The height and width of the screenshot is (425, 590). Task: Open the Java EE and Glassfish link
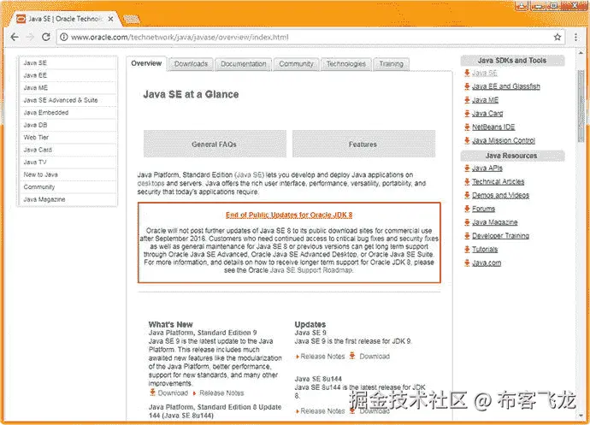coord(505,86)
